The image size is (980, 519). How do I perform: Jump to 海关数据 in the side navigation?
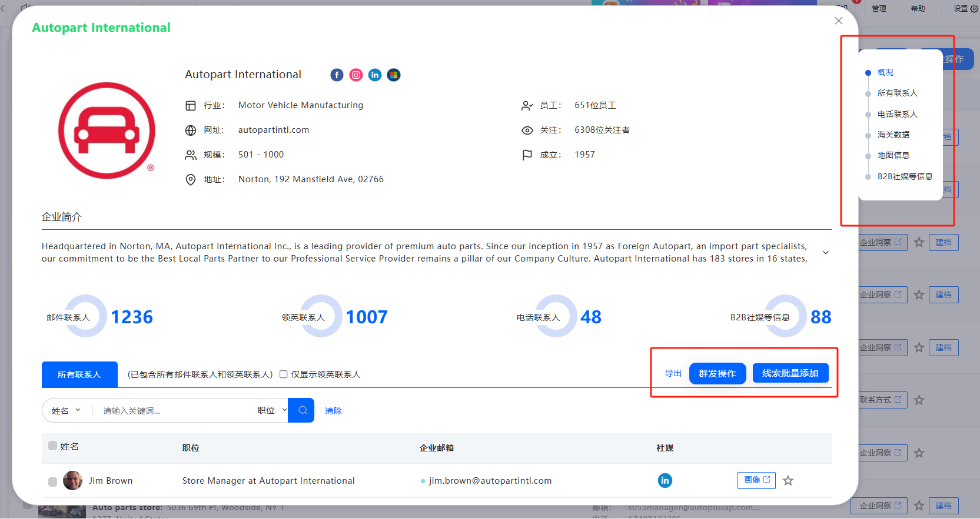893,135
